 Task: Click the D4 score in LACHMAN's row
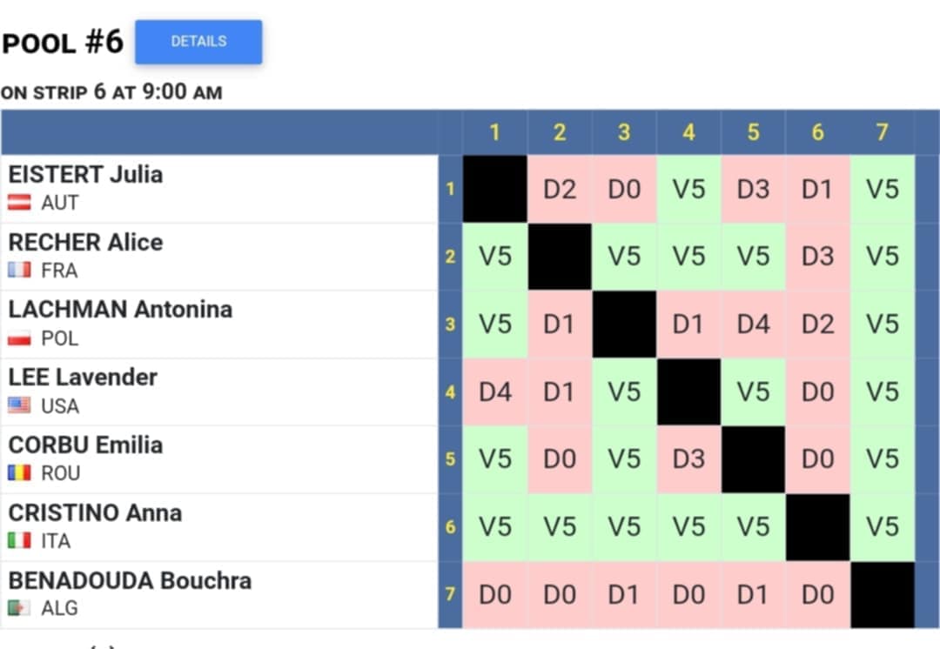(753, 324)
